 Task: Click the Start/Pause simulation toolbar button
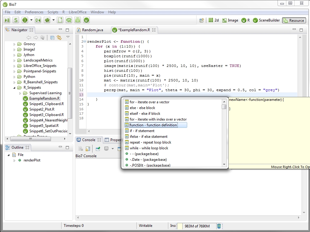pos(7,20)
